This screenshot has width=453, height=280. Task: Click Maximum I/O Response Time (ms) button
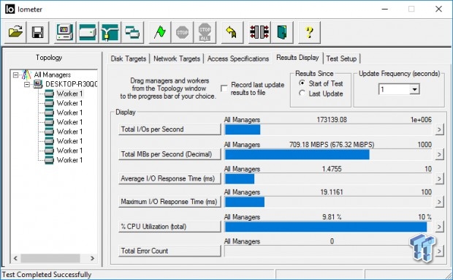(170, 202)
